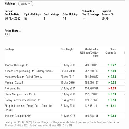
Task: Sort by Share Change % column header
Action: pyautogui.click(x=111, y=51)
